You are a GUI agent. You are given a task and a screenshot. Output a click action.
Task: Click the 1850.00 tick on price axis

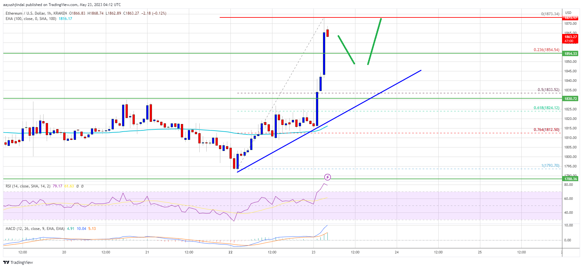570,62
